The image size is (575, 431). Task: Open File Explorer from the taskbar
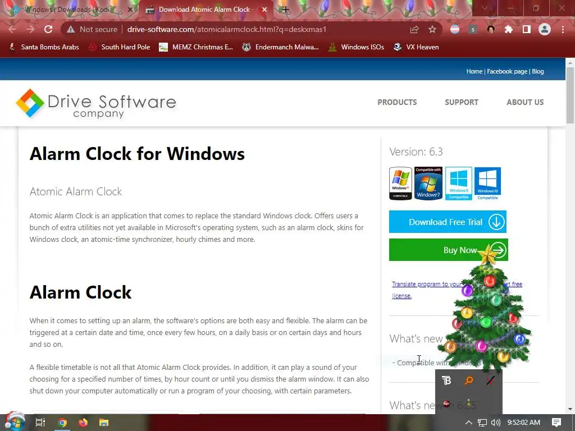tap(104, 423)
